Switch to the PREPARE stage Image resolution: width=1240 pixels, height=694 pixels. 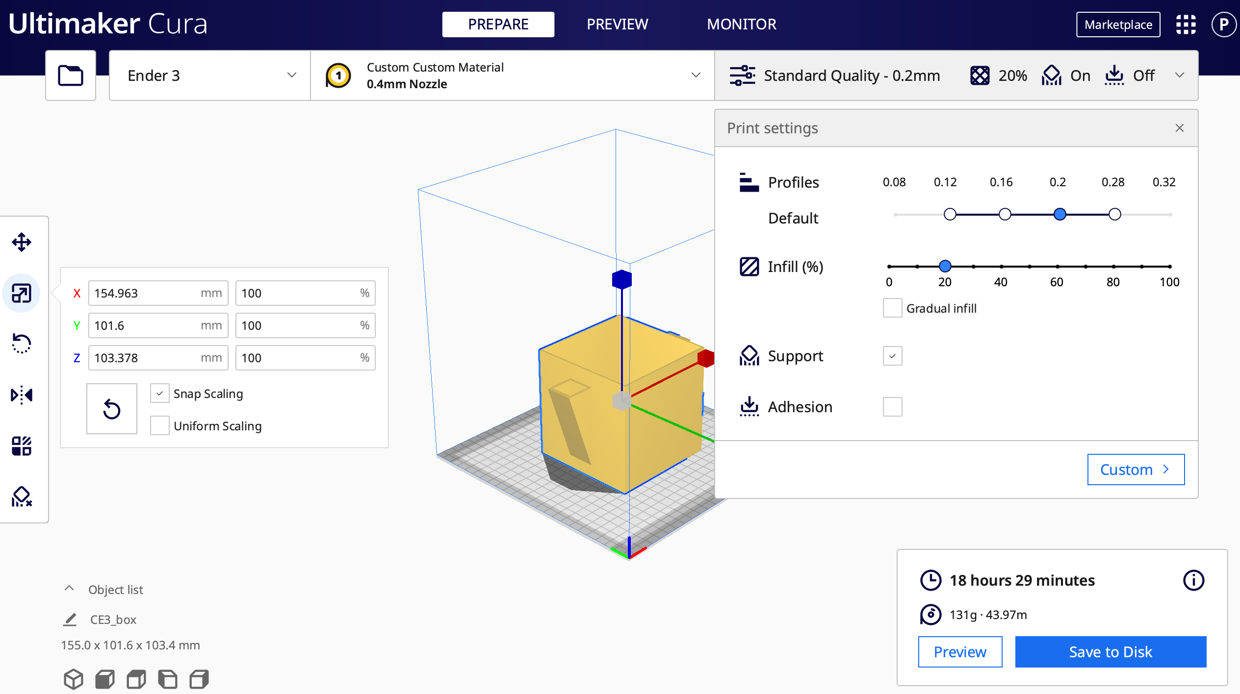[x=498, y=25]
